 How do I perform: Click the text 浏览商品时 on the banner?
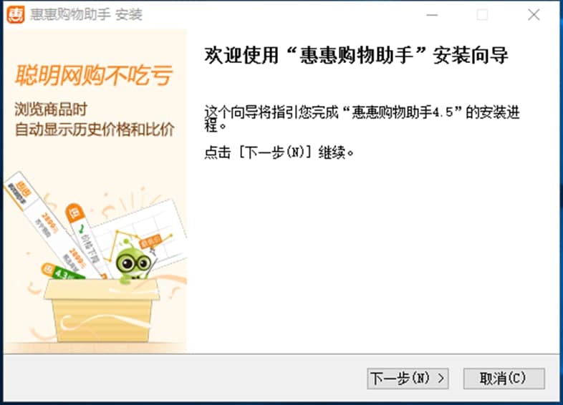pos(51,109)
